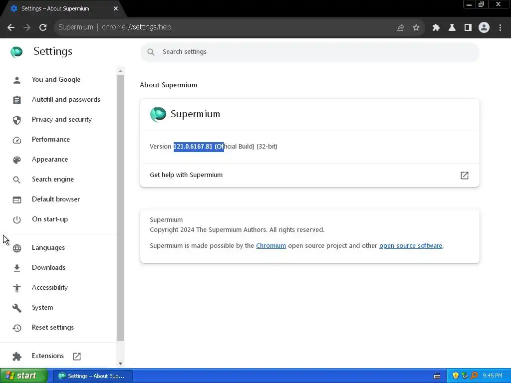The image size is (511, 383).
Task: Click the globe icon beside Languages
Action: [17, 248]
